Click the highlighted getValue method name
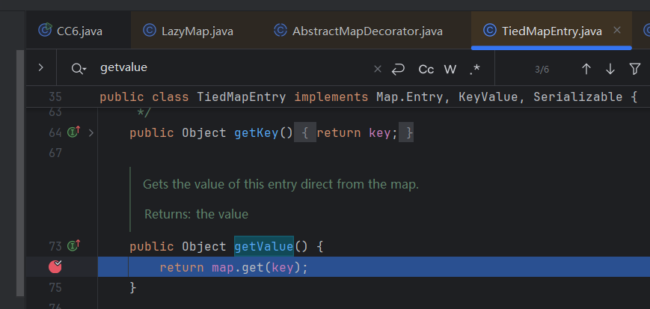This screenshot has width=650, height=309. (264, 247)
